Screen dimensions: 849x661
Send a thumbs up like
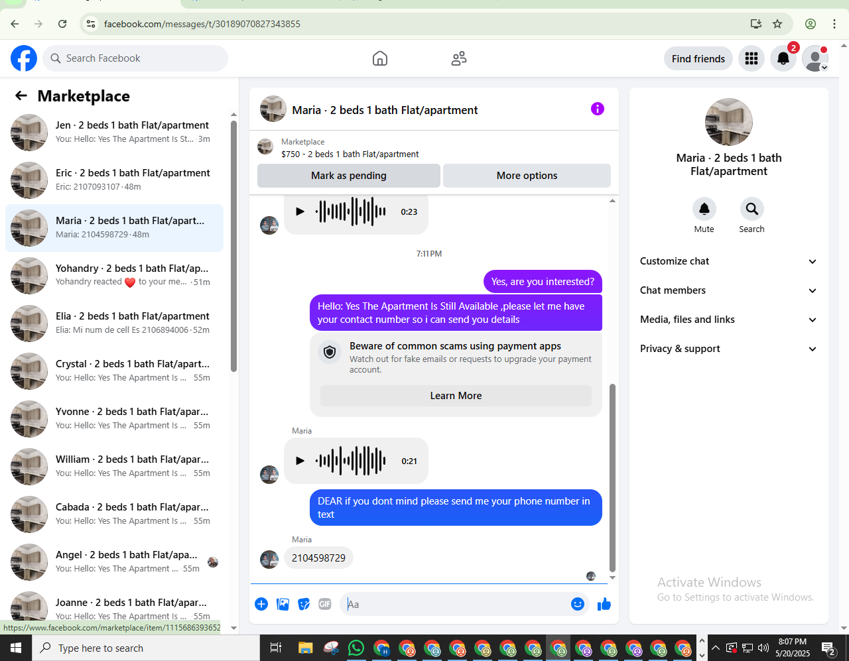click(x=604, y=604)
